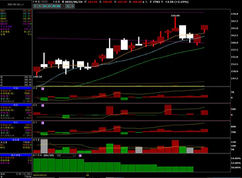Select the weekly (週) timeframe button
The image size is (242, 178).
pos(68,6)
